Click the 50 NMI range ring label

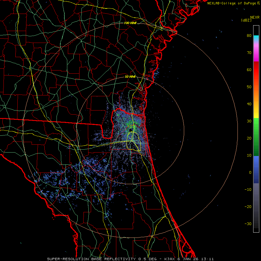point(130,77)
